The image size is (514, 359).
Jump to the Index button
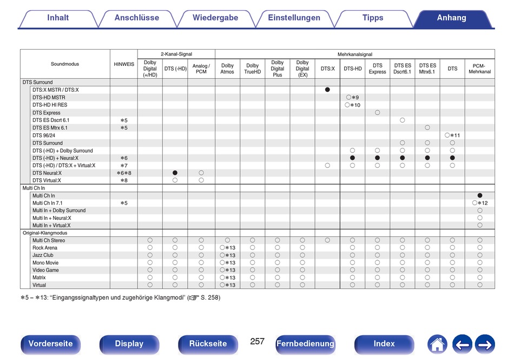point(384,344)
